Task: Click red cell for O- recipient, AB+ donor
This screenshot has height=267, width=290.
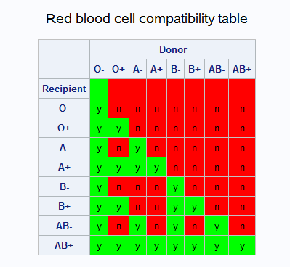Action: click(242, 98)
